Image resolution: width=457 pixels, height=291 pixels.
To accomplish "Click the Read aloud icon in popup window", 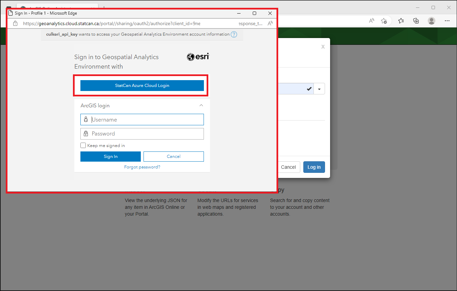I will point(270,23).
